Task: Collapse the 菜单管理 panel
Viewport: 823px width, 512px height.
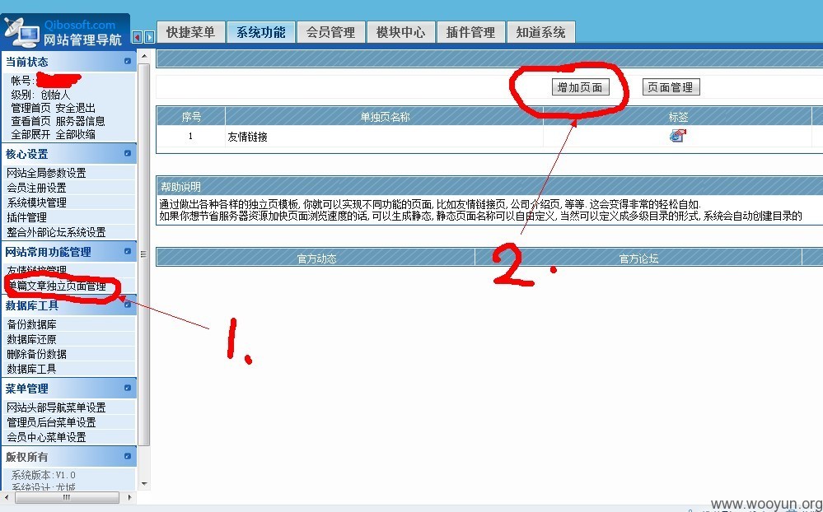Action: pyautogui.click(x=128, y=389)
